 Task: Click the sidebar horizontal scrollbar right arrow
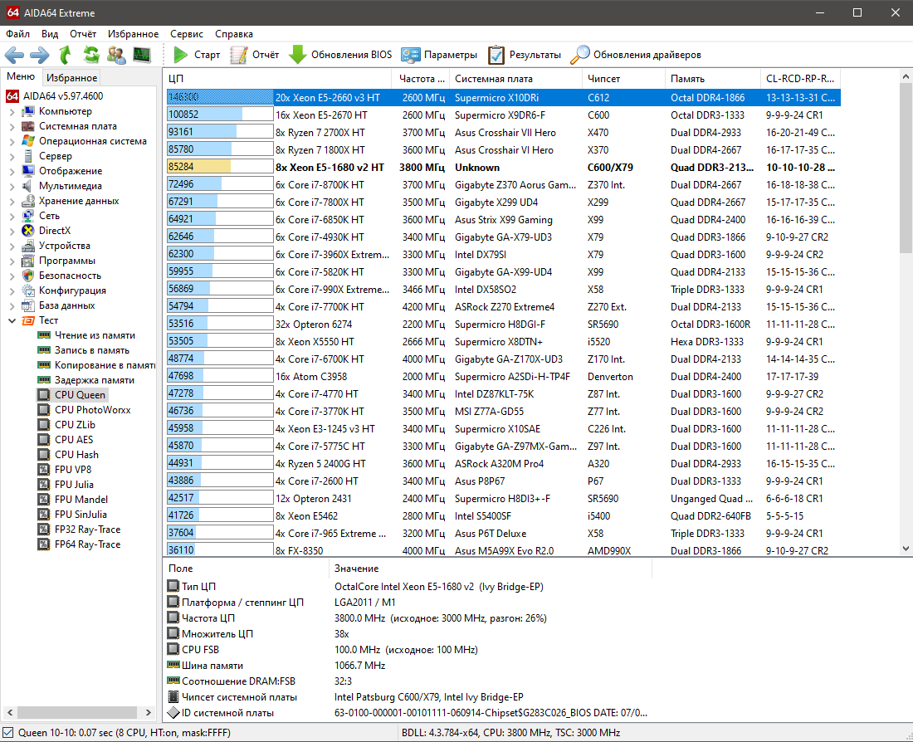(148, 712)
